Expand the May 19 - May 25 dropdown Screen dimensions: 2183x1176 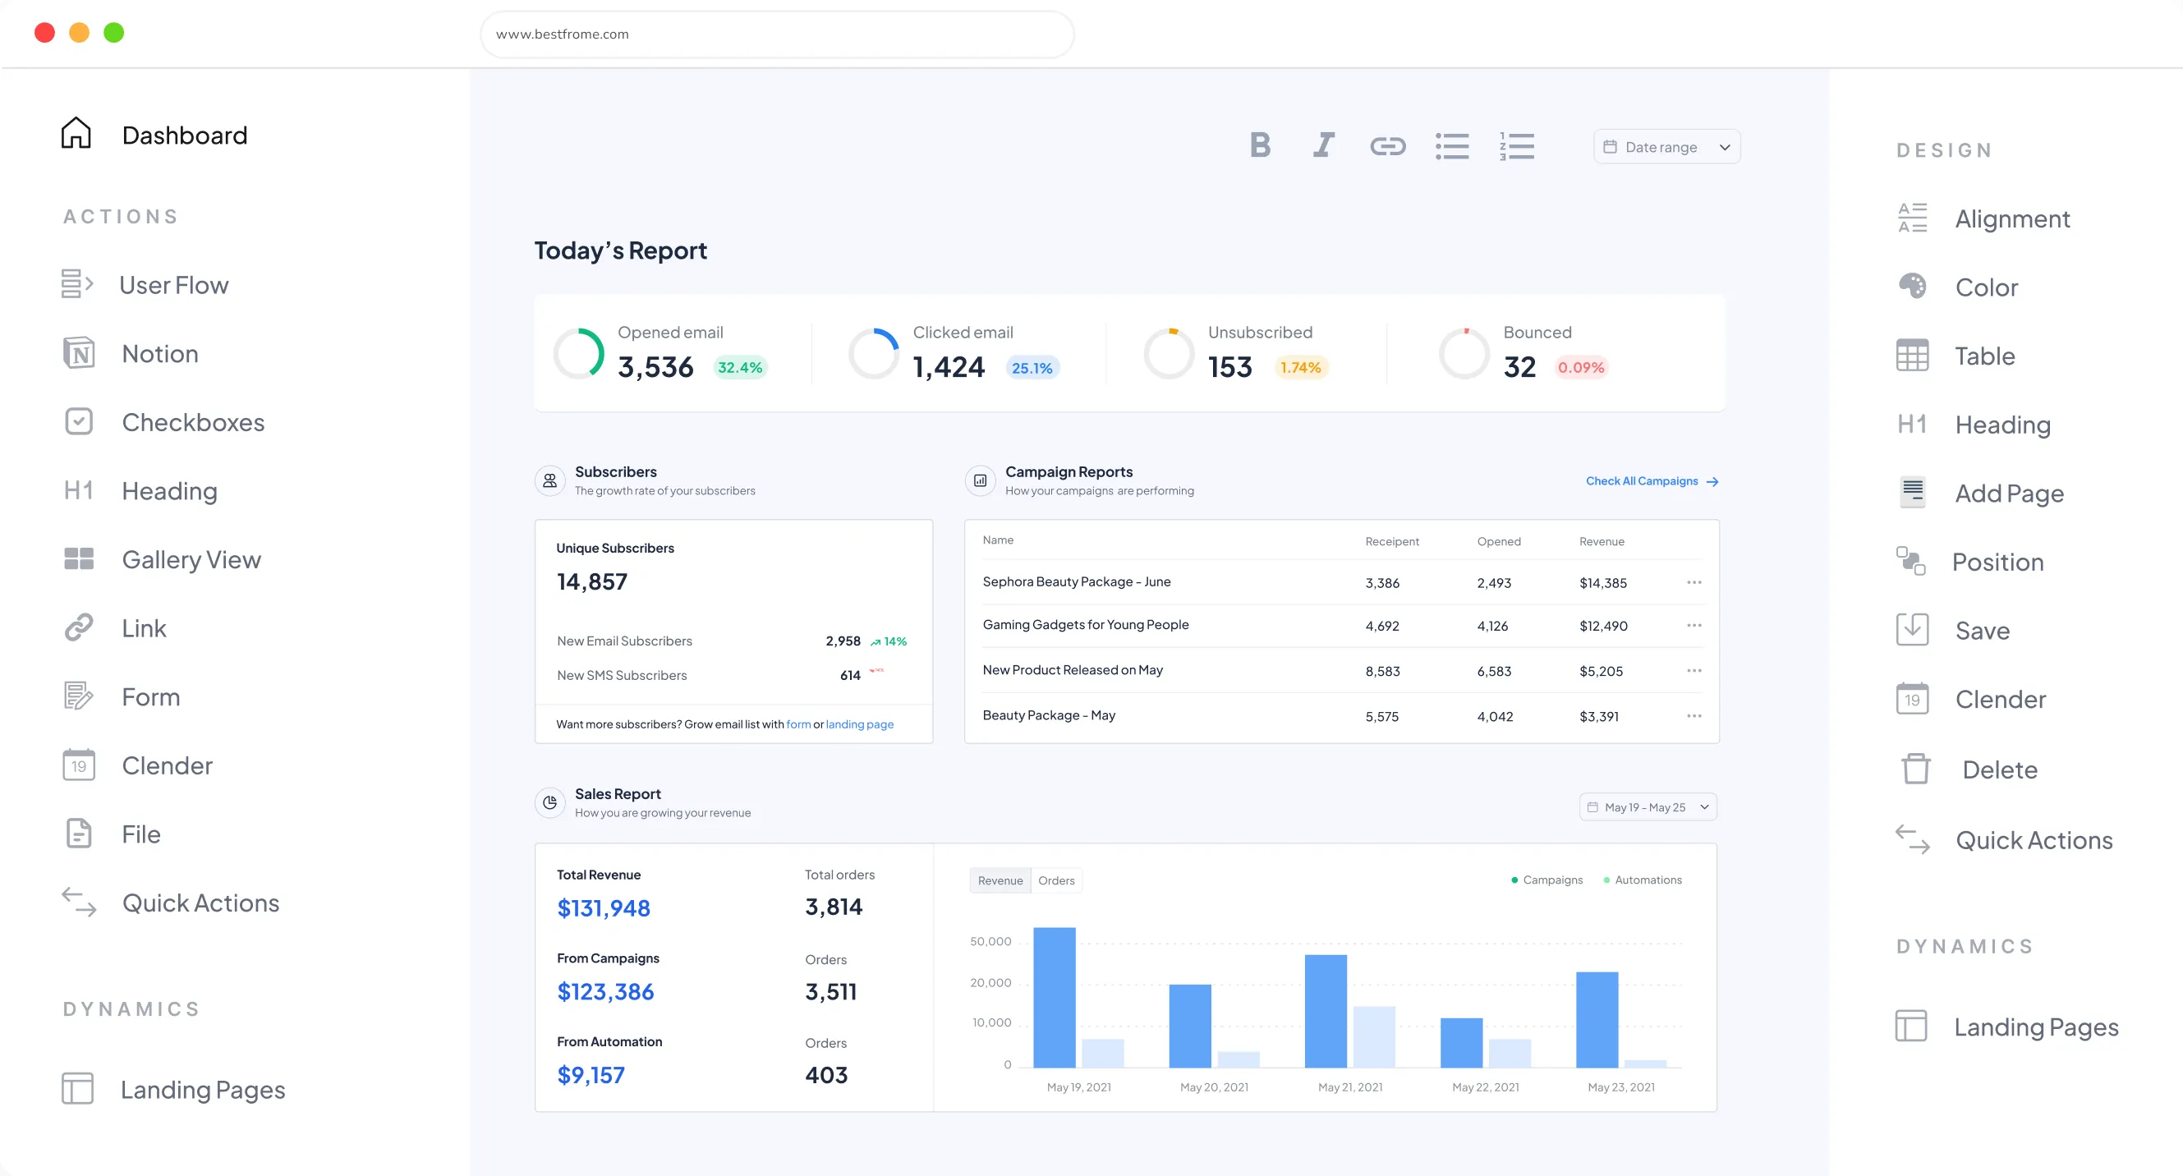click(x=1648, y=806)
